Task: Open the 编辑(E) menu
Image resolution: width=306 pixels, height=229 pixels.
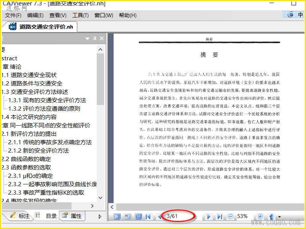Action: pos(35,15)
